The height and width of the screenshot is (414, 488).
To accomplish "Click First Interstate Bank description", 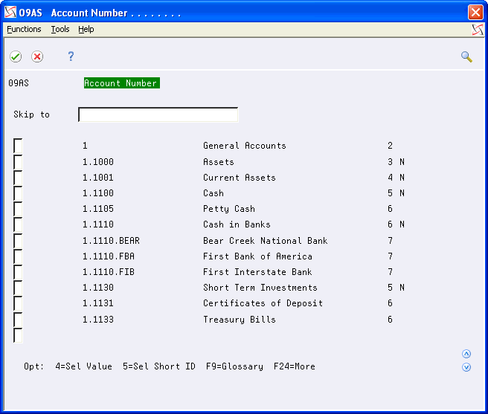I will (x=257, y=272).
